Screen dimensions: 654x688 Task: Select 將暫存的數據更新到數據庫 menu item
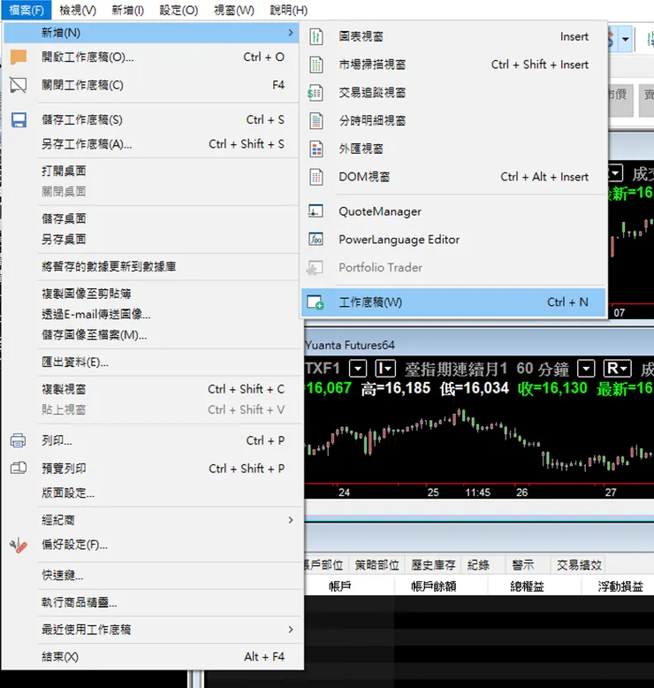pyautogui.click(x=152, y=266)
